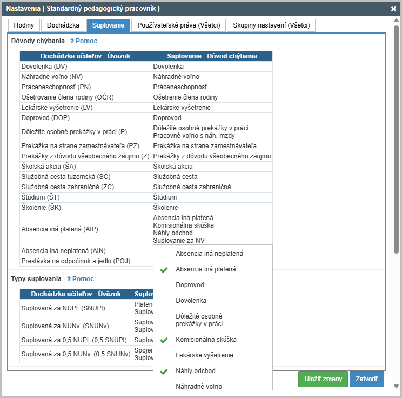Close the Nastavenia dialog with X

[x=393, y=9]
